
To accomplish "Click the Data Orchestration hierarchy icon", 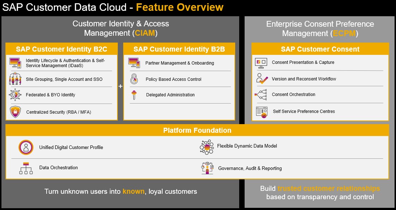I will (26, 168).
